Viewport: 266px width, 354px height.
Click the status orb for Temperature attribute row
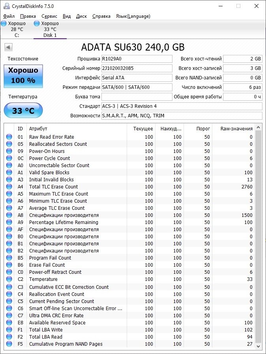coord(9,279)
